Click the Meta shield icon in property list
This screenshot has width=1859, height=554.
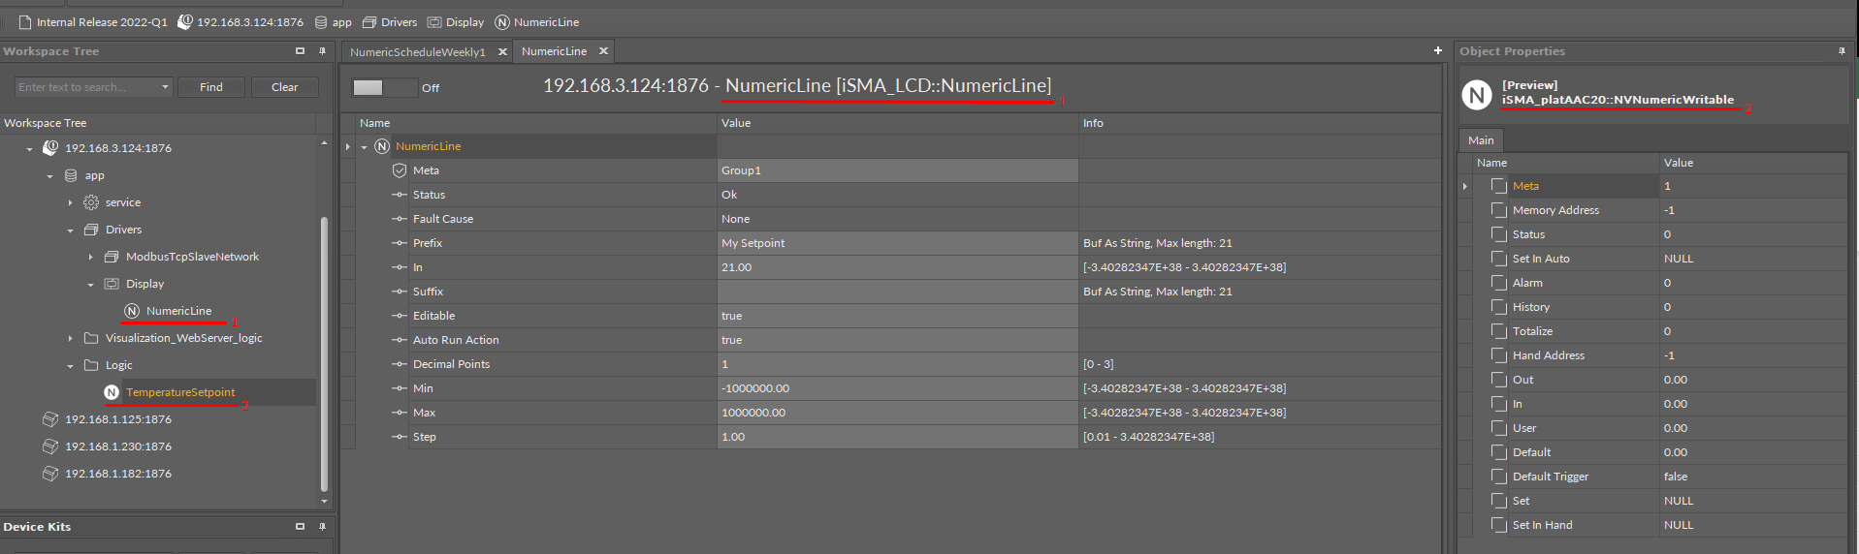[400, 170]
